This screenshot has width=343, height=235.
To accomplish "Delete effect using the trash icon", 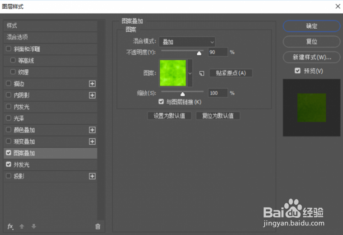I will coord(98,226).
